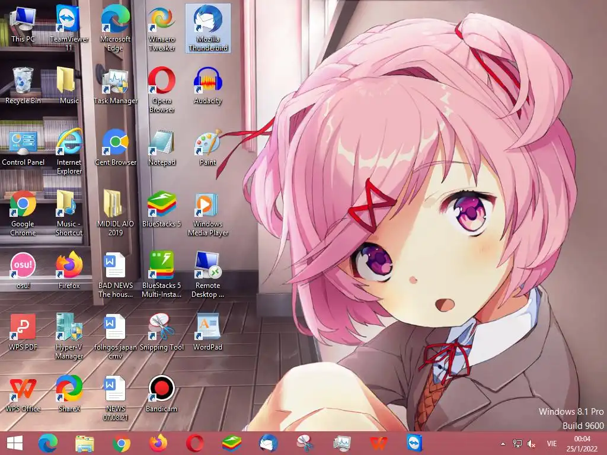The height and width of the screenshot is (455, 607).
Task: Select the Windows Media Player shortcut
Action: (x=208, y=213)
